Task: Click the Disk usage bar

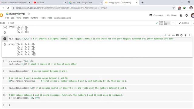Action: click(167, 24)
